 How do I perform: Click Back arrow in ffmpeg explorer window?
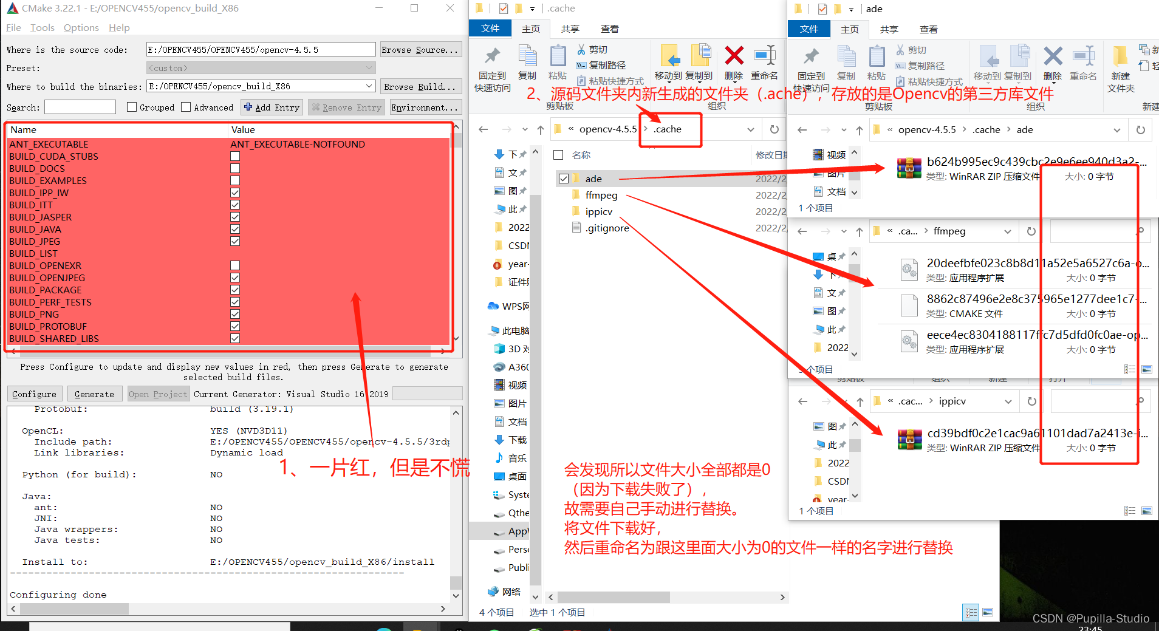pyautogui.click(x=802, y=231)
